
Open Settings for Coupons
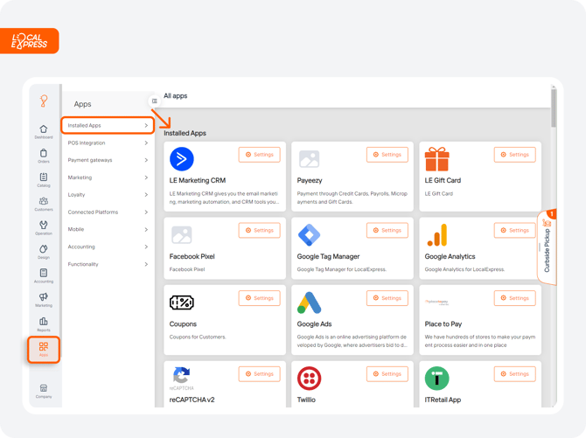(260, 298)
